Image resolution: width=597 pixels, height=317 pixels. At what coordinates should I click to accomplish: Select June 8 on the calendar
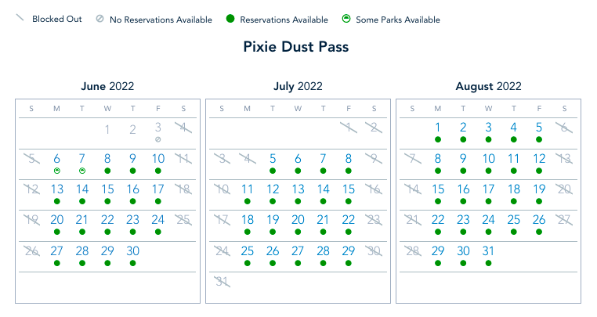107,158
